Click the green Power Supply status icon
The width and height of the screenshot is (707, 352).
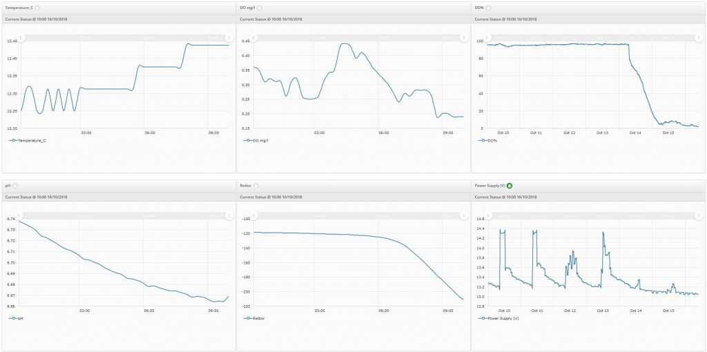[x=510, y=186]
